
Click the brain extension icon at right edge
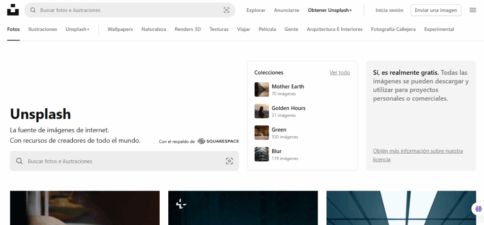[478, 208]
